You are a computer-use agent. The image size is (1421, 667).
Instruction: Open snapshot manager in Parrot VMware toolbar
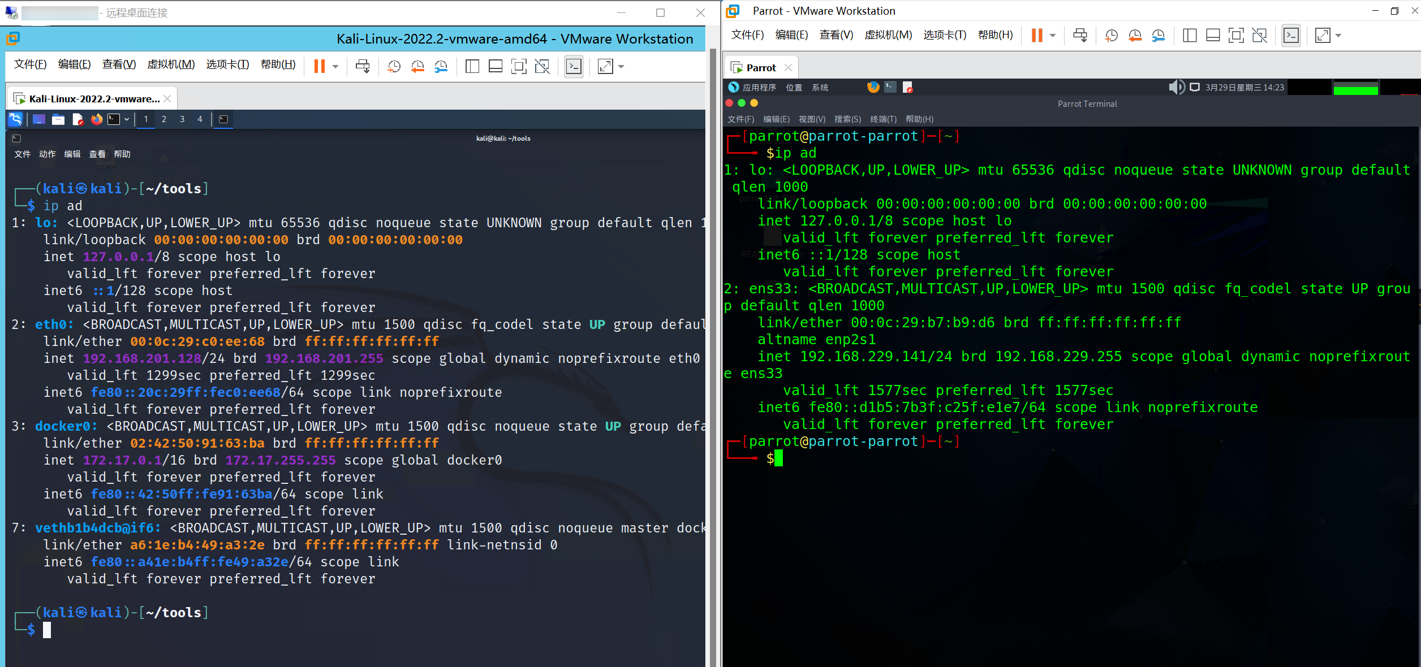point(1158,36)
